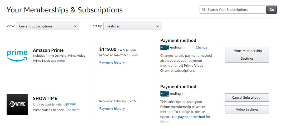Expand the Sort by Featured dropdown
Screen dimensions: 282x129
click(132, 26)
